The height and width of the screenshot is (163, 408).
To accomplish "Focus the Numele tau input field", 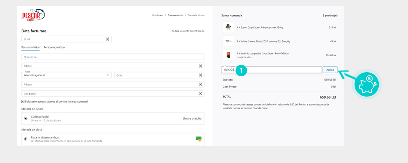I will (113, 57).
